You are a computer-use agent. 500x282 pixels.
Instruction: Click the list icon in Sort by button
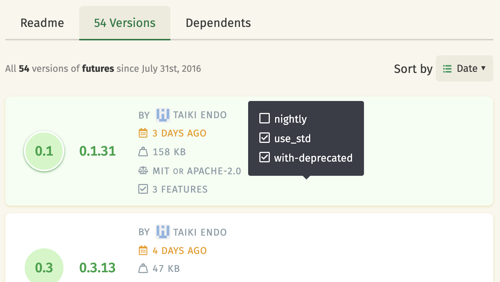447,69
